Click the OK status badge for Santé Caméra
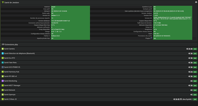This screenshot has height=106, width=198. (x=195, y=49)
